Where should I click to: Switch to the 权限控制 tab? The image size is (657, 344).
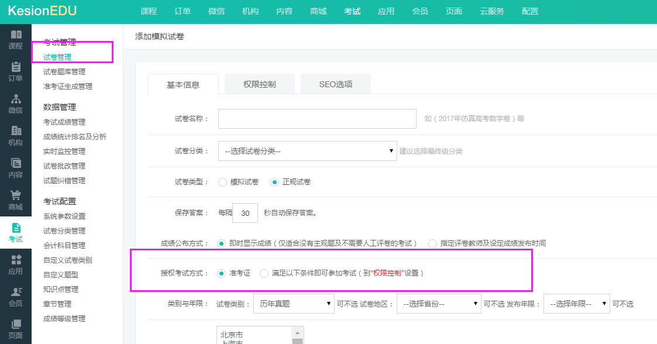259,84
